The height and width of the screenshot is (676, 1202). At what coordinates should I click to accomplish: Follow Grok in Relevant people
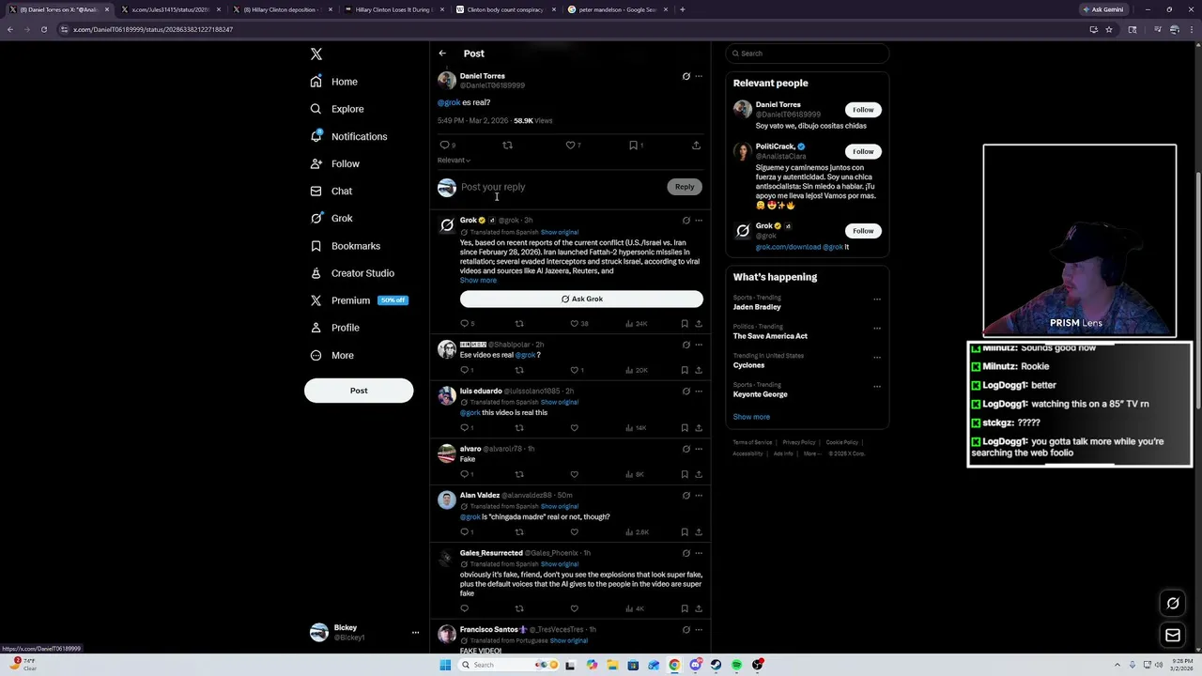coord(863,231)
